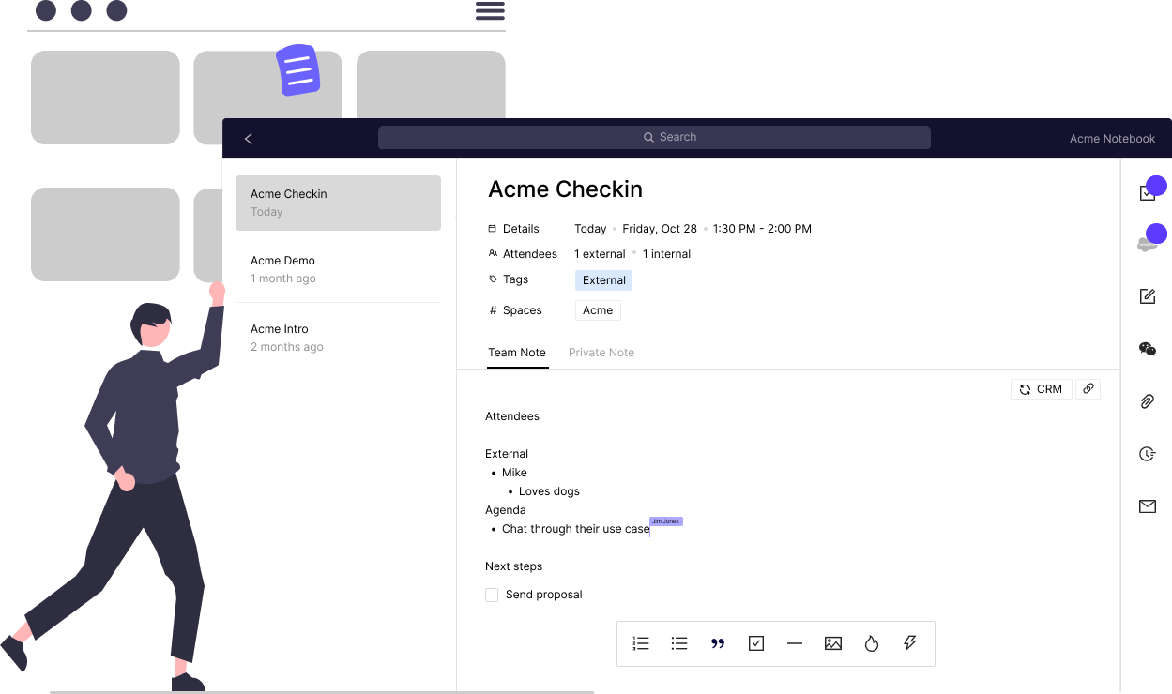
Task: Click the 'Mike' bullet in the note
Action: 514,473
